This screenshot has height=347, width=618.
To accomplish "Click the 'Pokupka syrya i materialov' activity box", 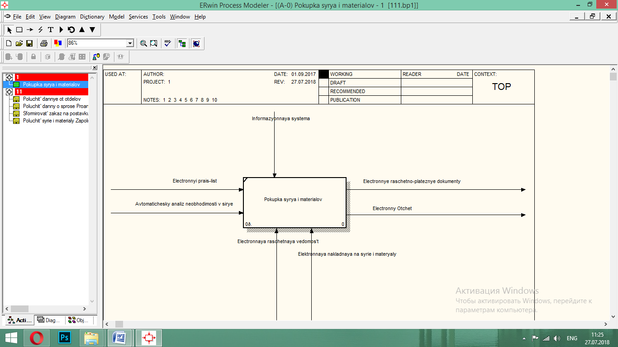I will pyautogui.click(x=295, y=202).
